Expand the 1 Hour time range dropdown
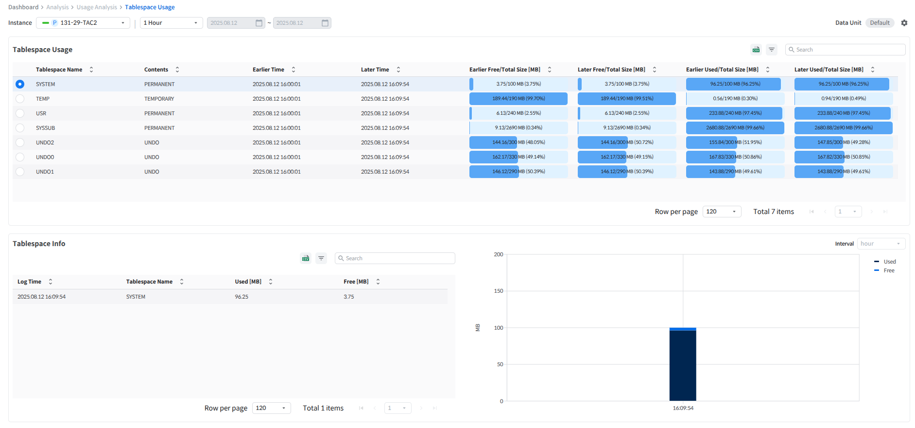The image size is (915, 428). pyautogui.click(x=171, y=23)
